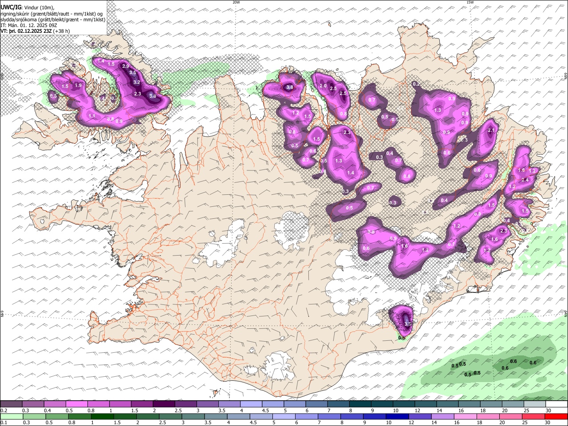The width and height of the screenshot is (568, 426).
Task: Pick dark purple top legend swatch at 2
Action: [164, 404]
